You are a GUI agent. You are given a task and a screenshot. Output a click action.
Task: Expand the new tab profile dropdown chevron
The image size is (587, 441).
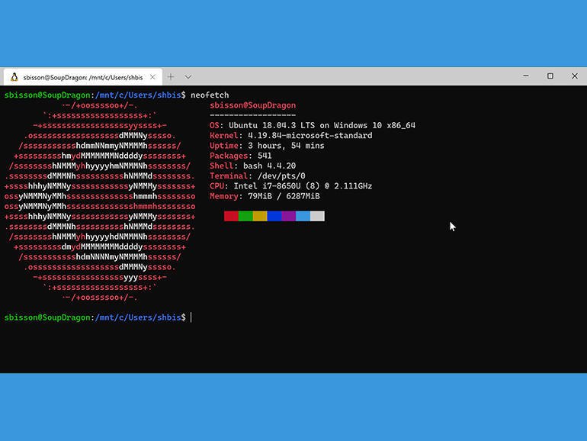188,77
